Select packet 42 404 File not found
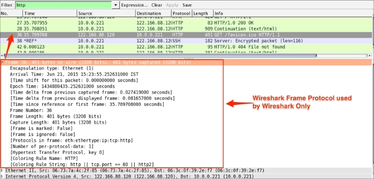The width and height of the screenshot is (374, 179). 186,47
